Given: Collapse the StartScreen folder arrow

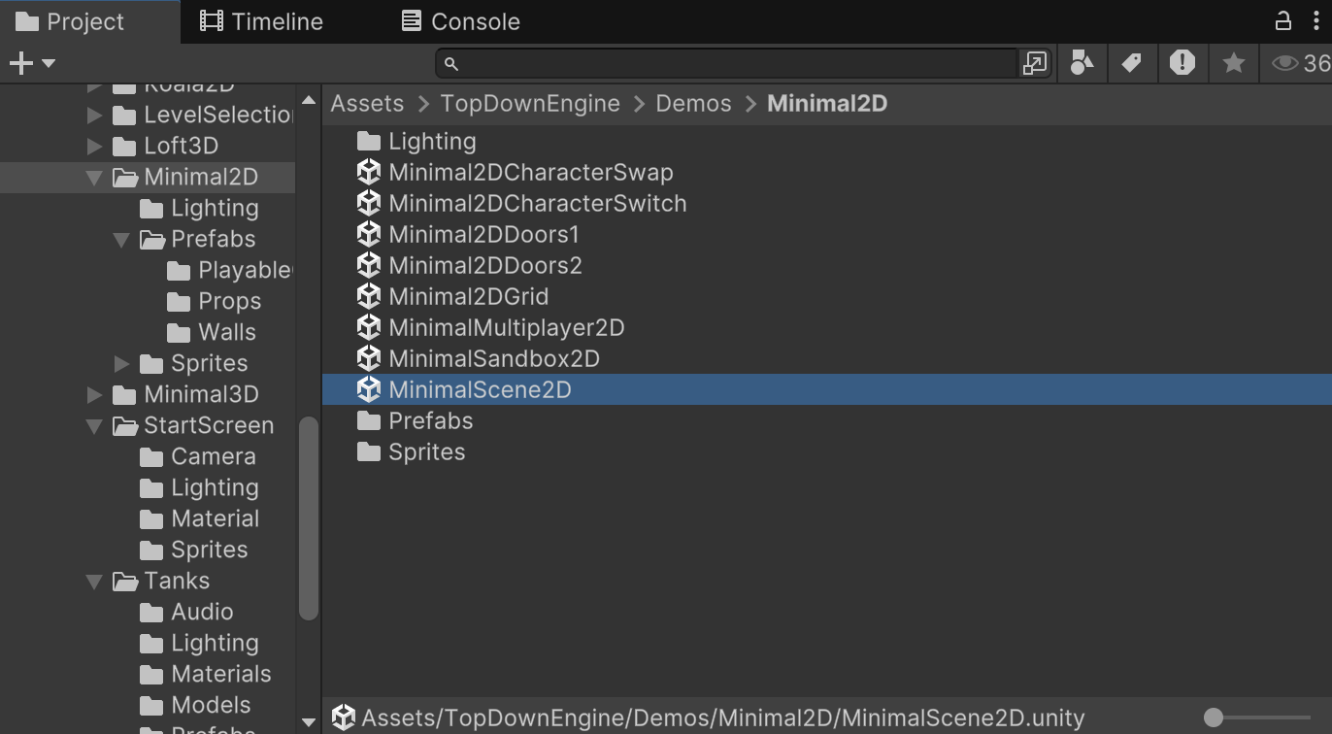Looking at the screenshot, I should point(94,425).
